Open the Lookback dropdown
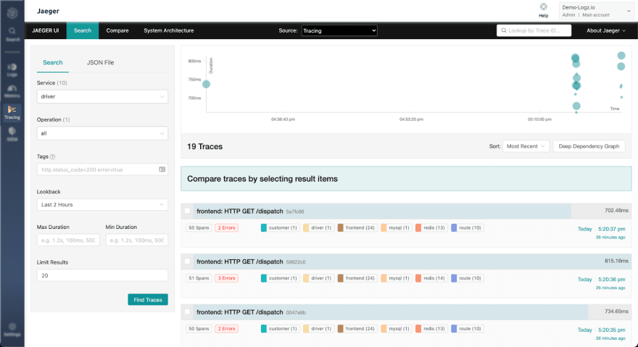The image size is (638, 347). (102, 204)
